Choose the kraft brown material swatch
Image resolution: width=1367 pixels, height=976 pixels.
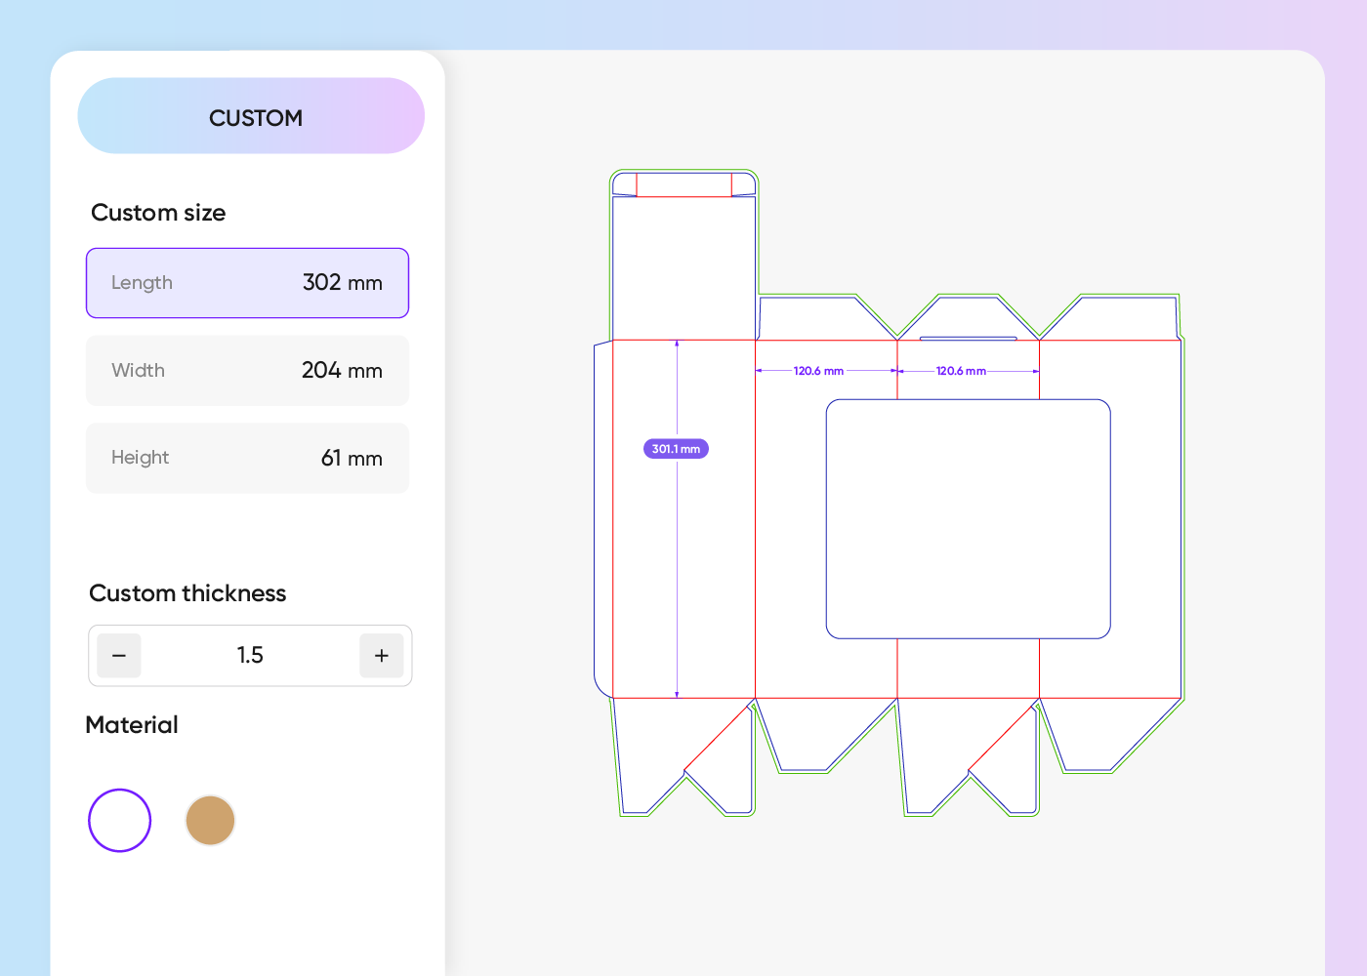(x=210, y=821)
